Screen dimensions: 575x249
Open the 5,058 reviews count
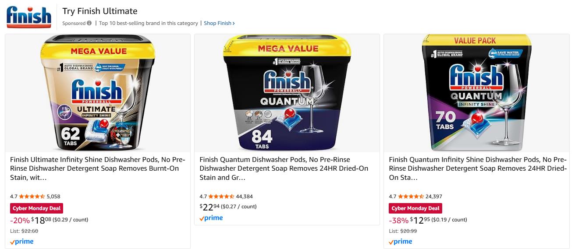(53, 196)
